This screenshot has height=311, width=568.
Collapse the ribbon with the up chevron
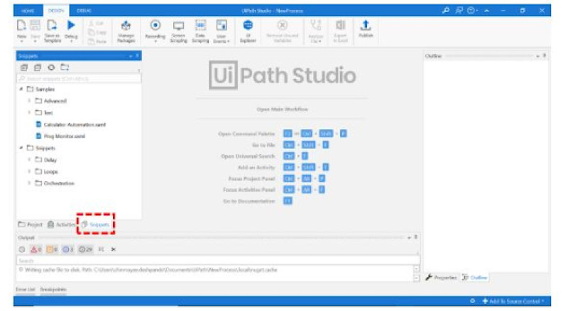pyautogui.click(x=486, y=11)
